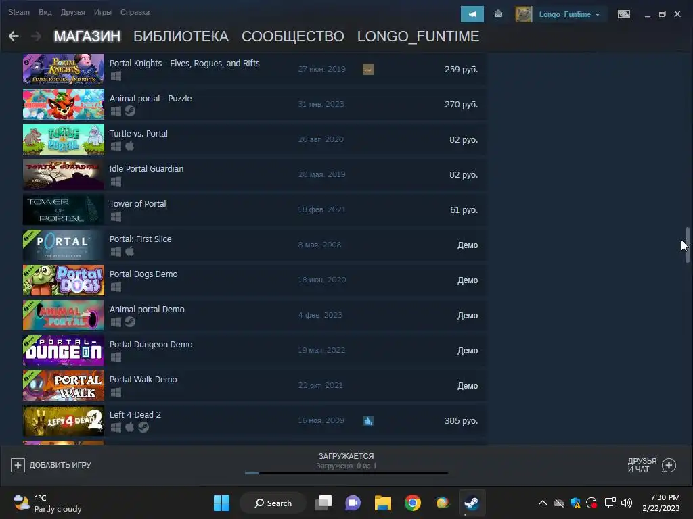This screenshot has width=693, height=519.
Task: Open the LONGO_FUNTIME profile tab
Action: 418,36
